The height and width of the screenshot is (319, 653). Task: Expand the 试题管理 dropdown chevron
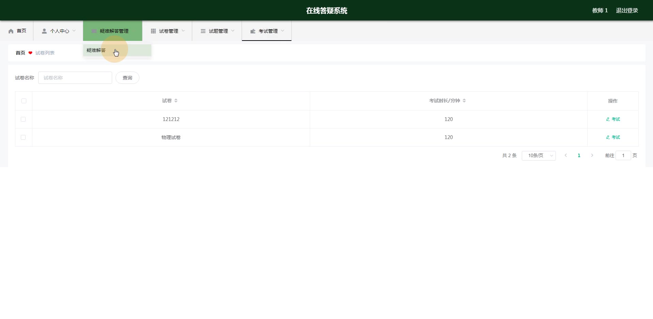point(233,31)
